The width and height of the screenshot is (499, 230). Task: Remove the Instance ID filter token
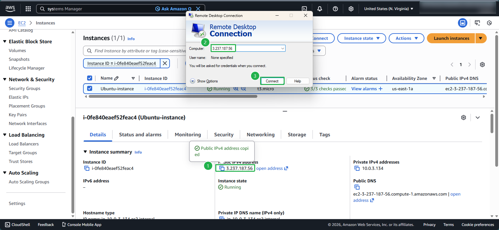pyautogui.click(x=165, y=63)
